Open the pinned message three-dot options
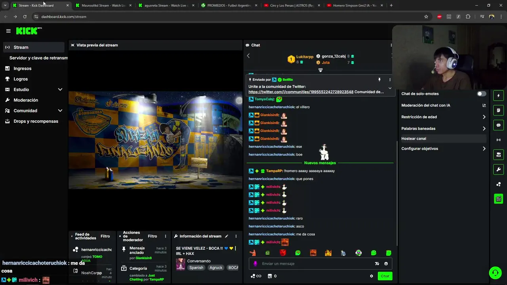The width and height of the screenshot is (507, 285). (390, 80)
